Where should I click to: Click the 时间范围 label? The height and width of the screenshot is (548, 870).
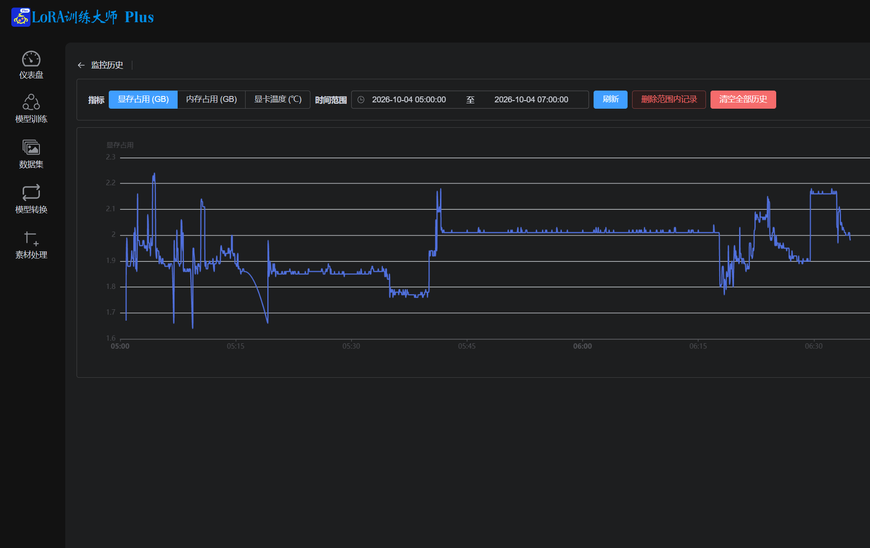coord(331,100)
